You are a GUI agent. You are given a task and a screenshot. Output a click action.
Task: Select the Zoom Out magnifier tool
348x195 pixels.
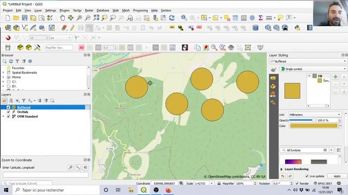(88, 18)
